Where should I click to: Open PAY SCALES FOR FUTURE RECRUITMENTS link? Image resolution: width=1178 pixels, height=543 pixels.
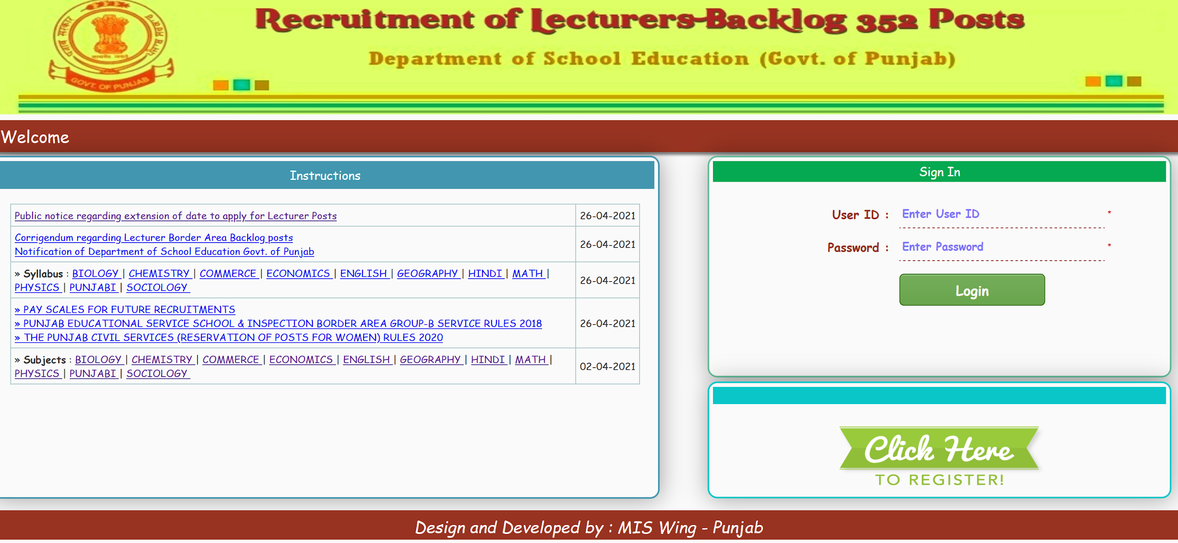point(125,310)
